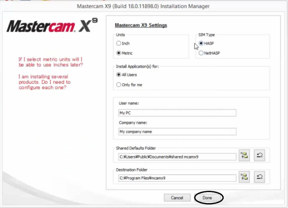Click the Mastercam X9 Settings heading
Screen dimensions: 288x208
click(140, 25)
